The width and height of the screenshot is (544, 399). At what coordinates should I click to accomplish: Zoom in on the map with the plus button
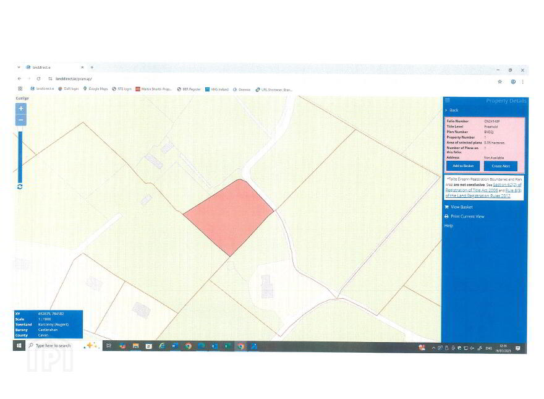point(21,109)
